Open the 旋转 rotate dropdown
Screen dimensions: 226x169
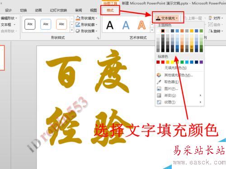coord(216,31)
